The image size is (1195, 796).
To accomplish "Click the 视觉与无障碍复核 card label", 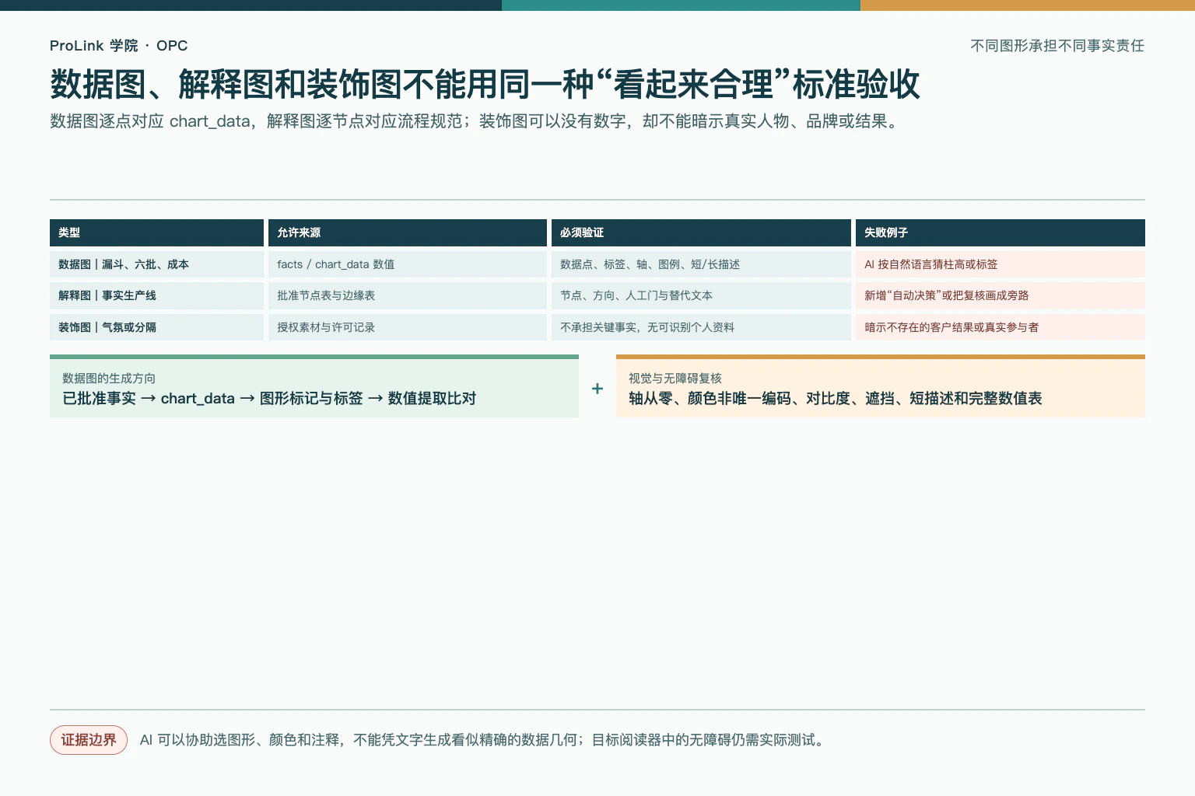I will (675, 379).
